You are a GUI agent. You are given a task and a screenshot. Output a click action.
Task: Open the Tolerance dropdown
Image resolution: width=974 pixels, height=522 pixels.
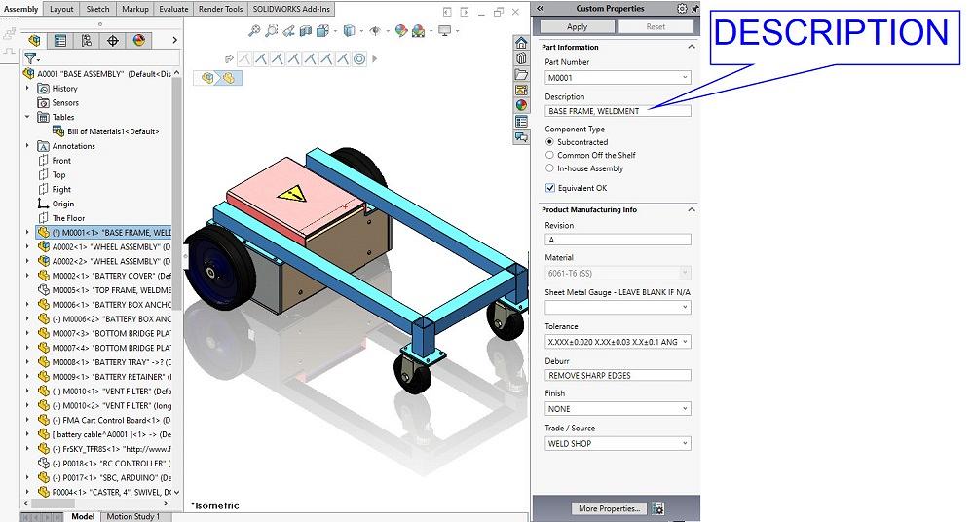(685, 342)
